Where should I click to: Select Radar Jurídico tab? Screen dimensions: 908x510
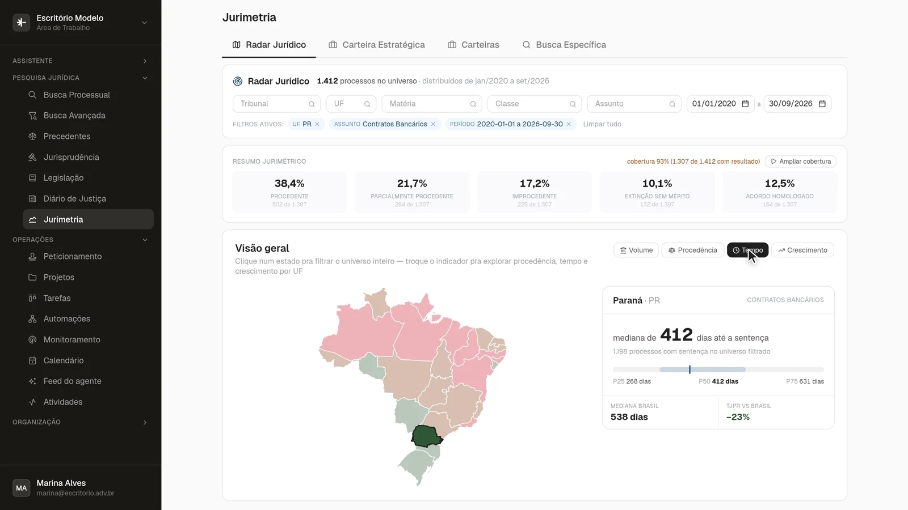click(x=269, y=45)
